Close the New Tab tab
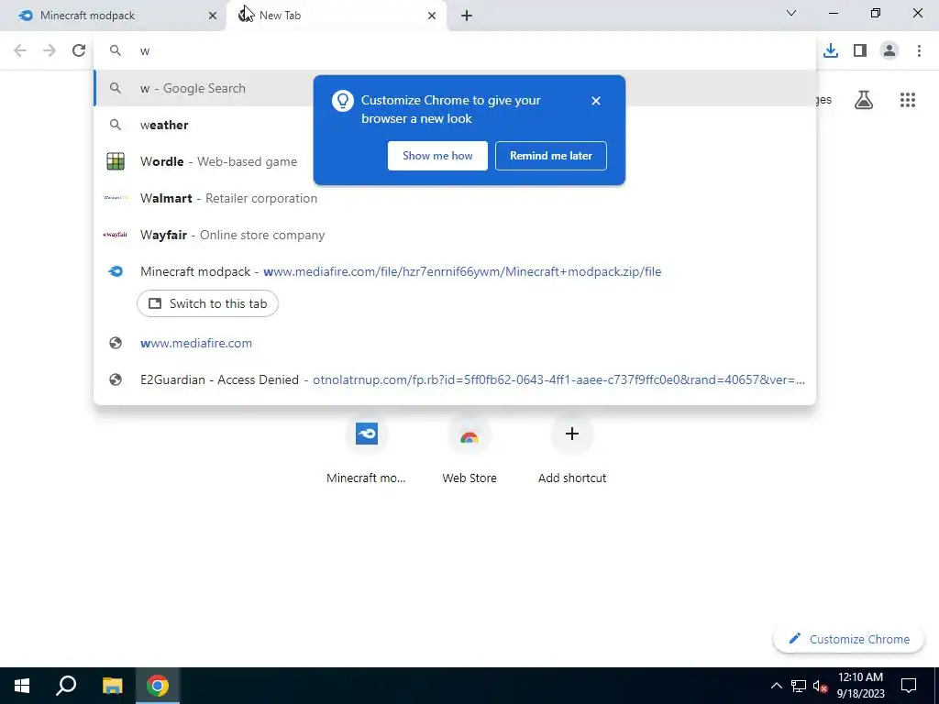This screenshot has width=939, height=704. pyautogui.click(x=432, y=16)
